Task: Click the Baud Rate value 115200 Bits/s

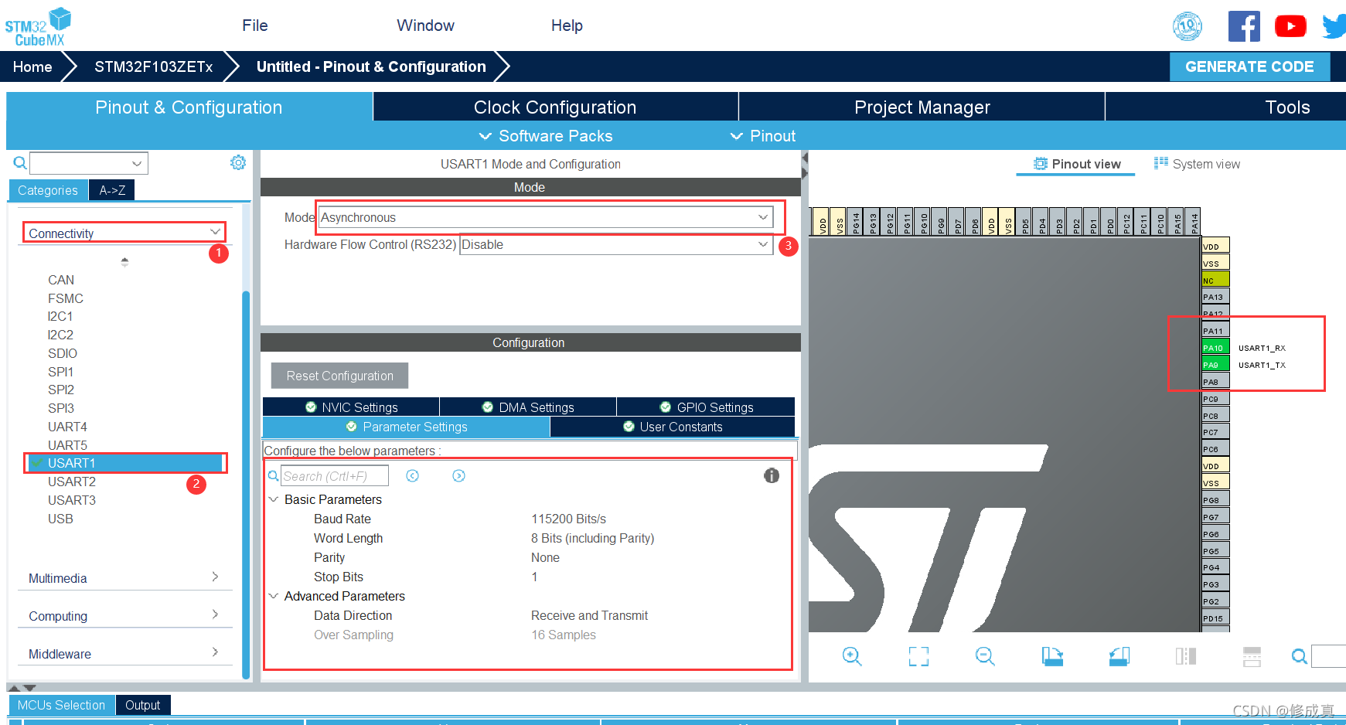Action: click(x=568, y=519)
